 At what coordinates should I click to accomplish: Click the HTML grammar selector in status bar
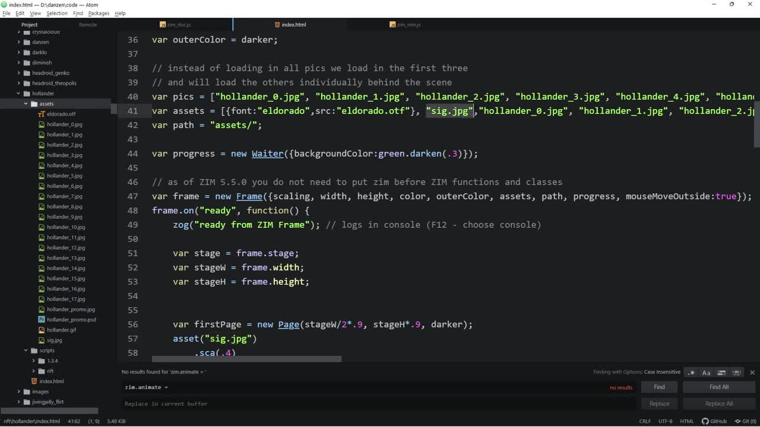pos(686,421)
